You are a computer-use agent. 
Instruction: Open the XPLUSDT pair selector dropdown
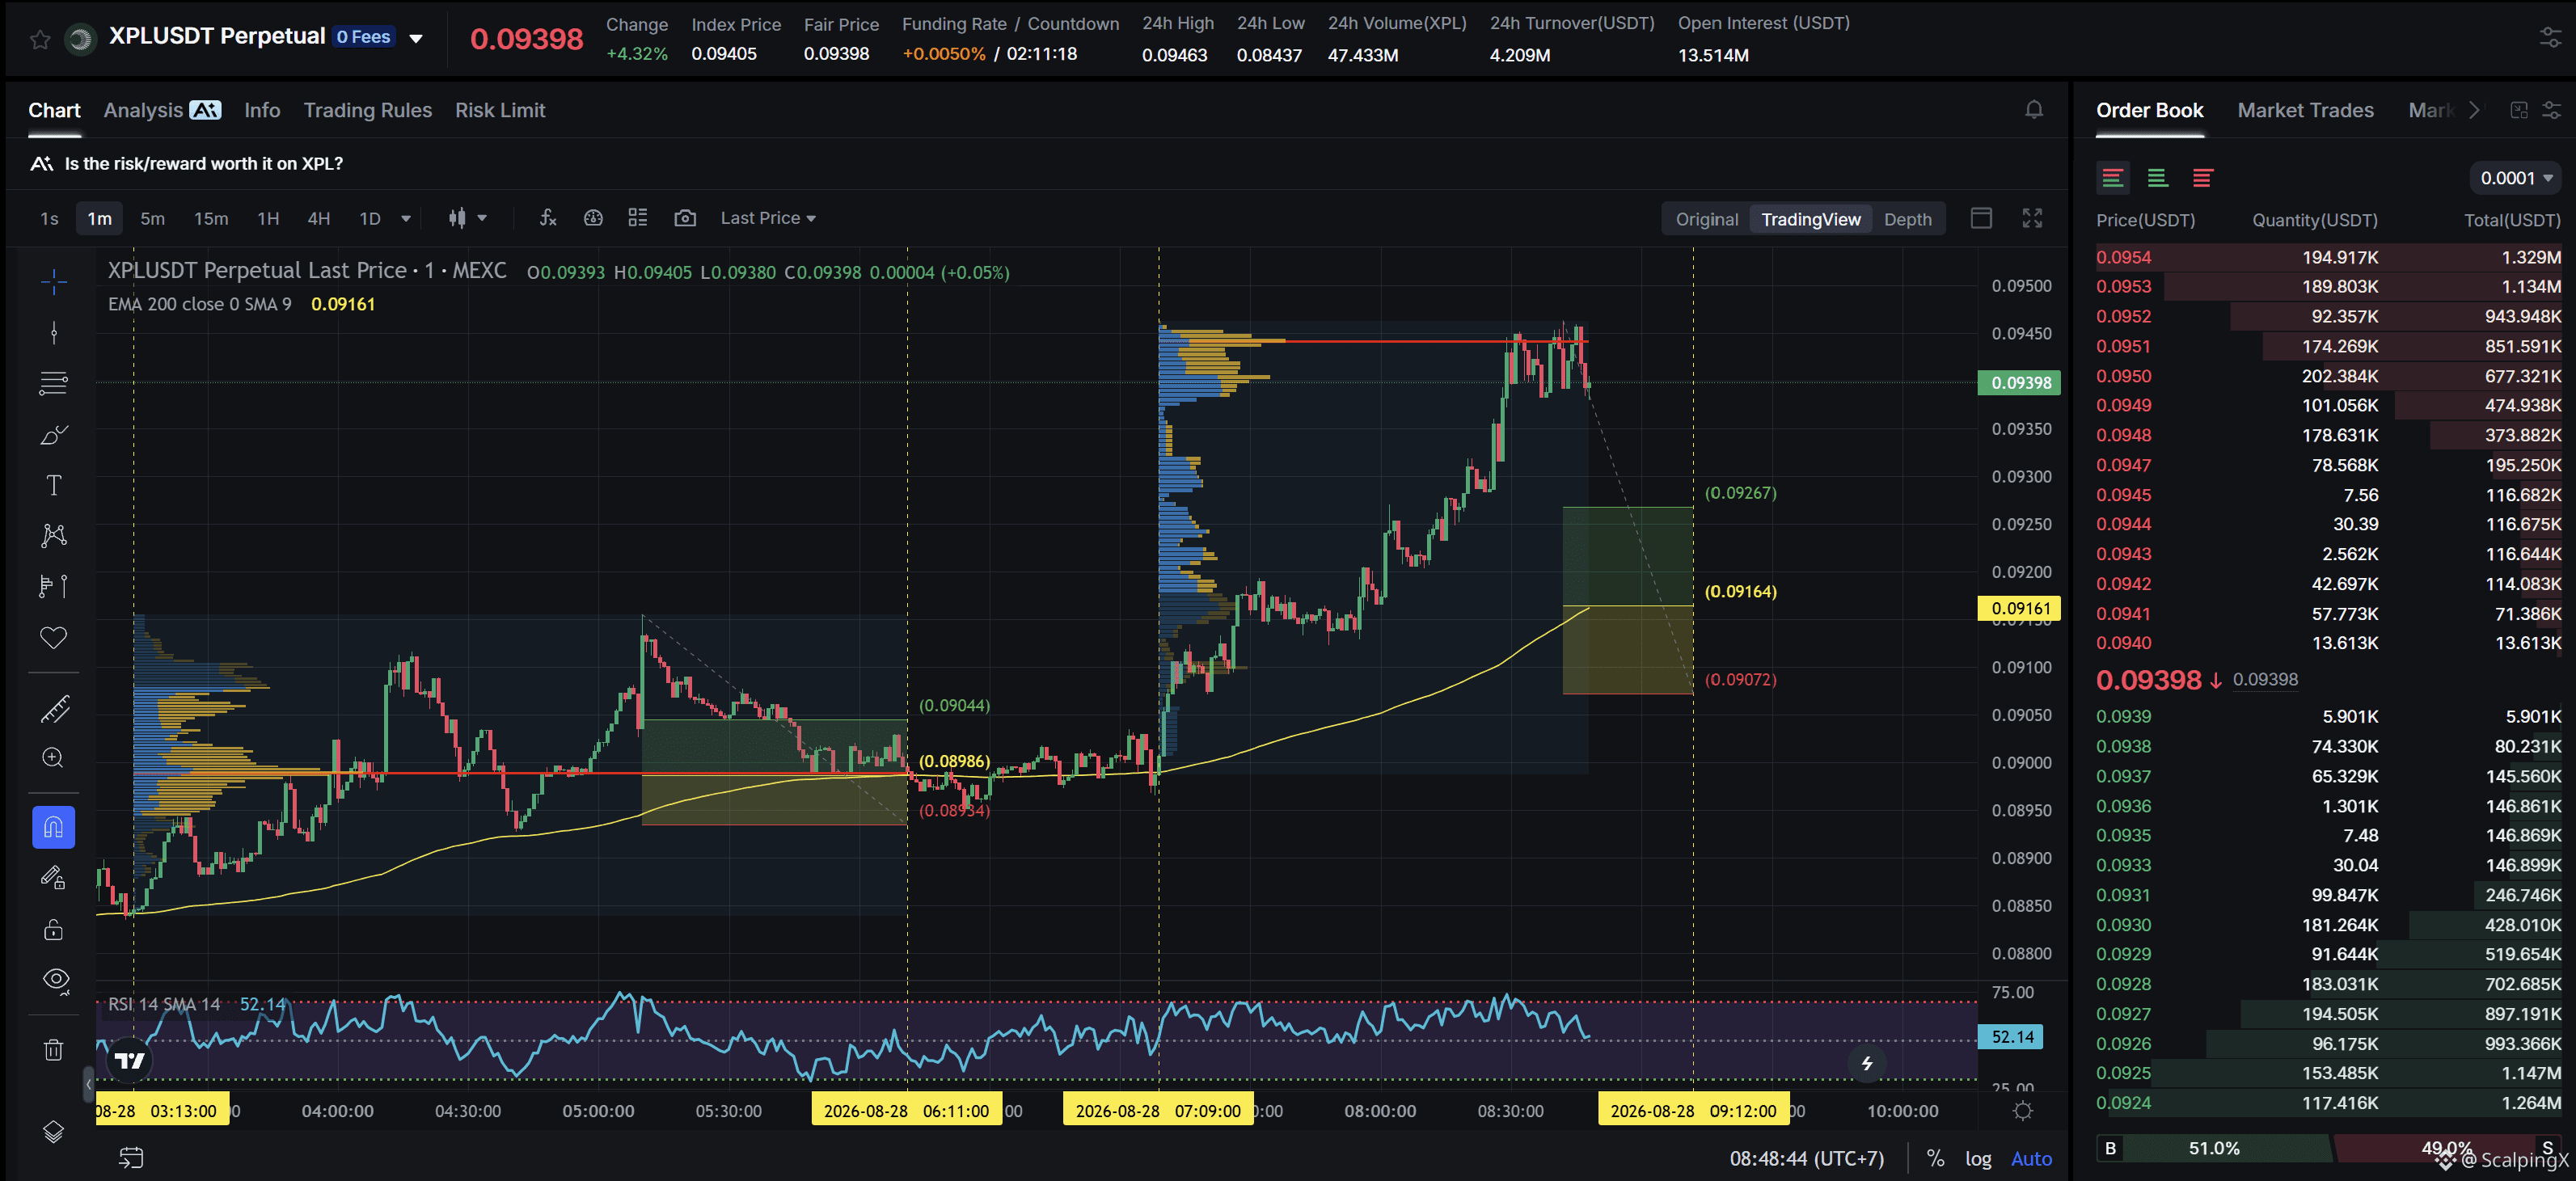pyautogui.click(x=416, y=39)
